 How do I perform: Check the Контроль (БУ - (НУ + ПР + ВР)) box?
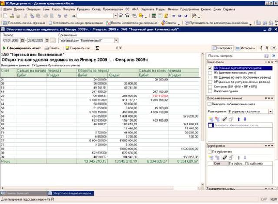tap(210, 87)
